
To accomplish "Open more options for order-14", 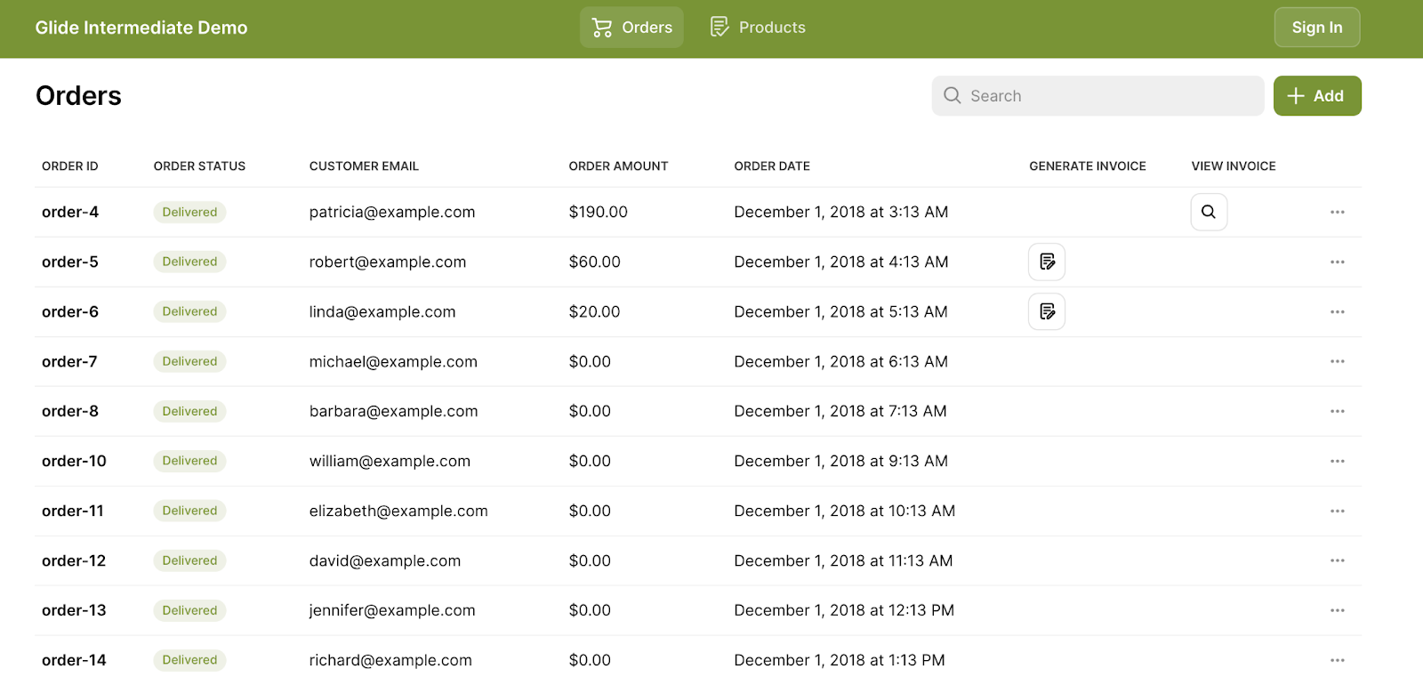I will [1338, 660].
